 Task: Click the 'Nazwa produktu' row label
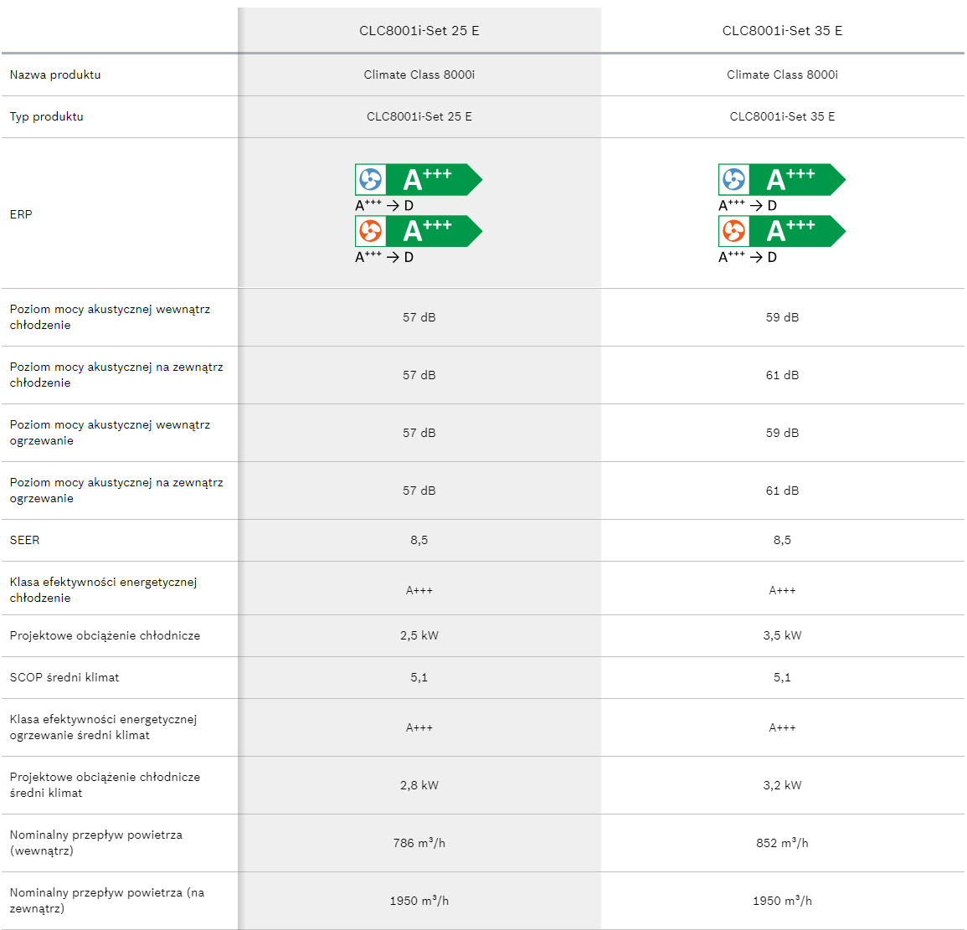[x=55, y=75]
